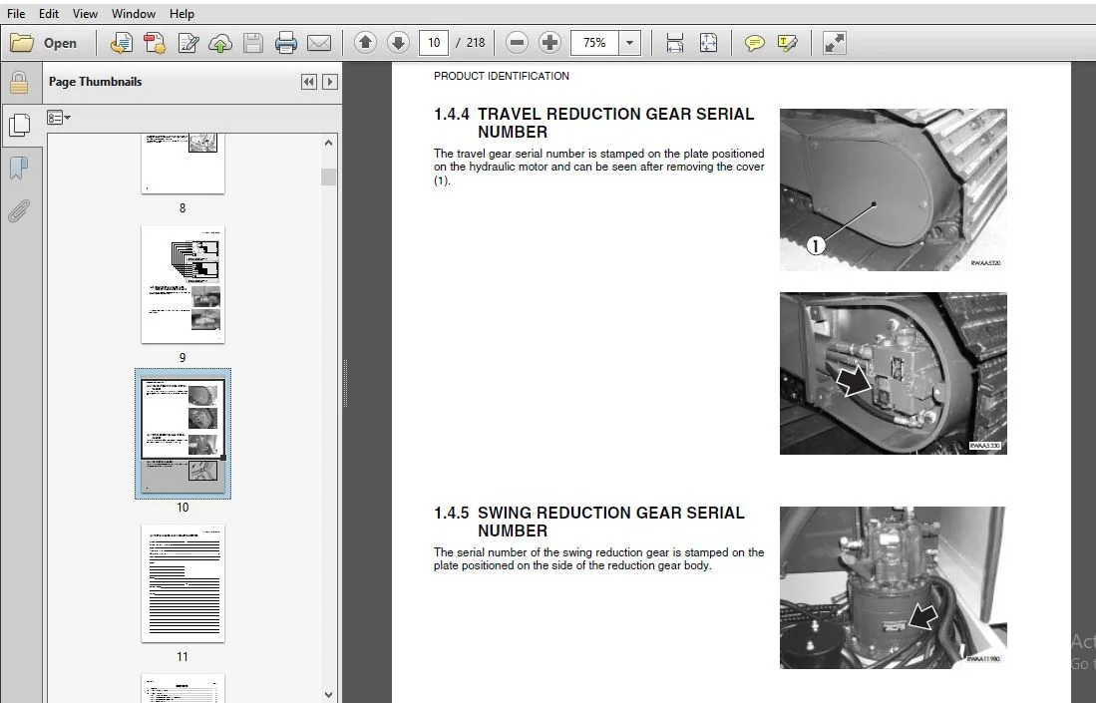Click the travel gear cover photo
This screenshot has height=703, width=1096.
click(x=894, y=189)
